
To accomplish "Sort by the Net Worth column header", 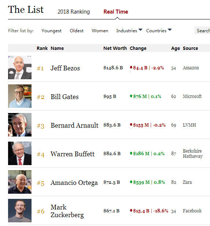I will [x=115, y=48].
